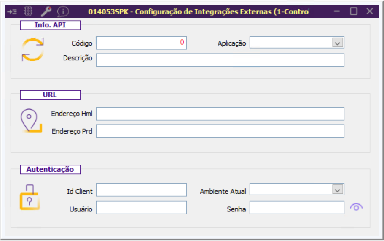The image size is (384, 241).
Task: Click the padlock authentication icon
Action: click(30, 197)
